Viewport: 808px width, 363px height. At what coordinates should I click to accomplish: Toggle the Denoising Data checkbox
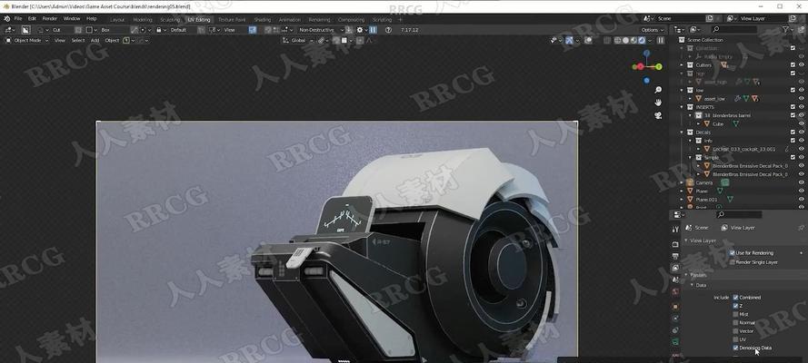click(x=735, y=348)
